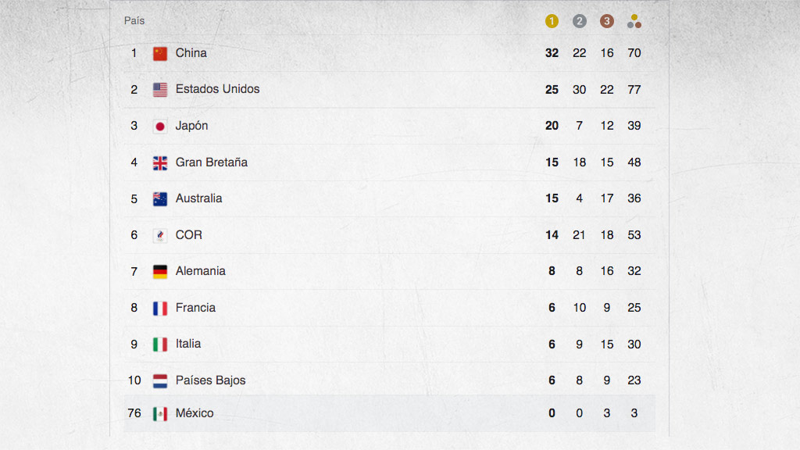Click the silver medal column icon
This screenshot has height=450, width=800.
tap(579, 21)
